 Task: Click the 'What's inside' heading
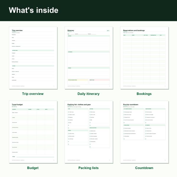tap(34, 10)
